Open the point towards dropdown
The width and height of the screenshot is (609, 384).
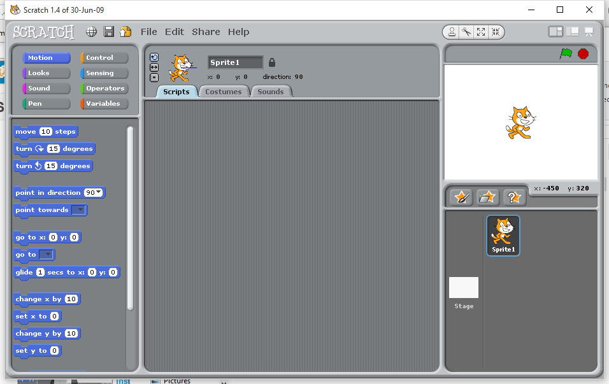[x=79, y=210]
